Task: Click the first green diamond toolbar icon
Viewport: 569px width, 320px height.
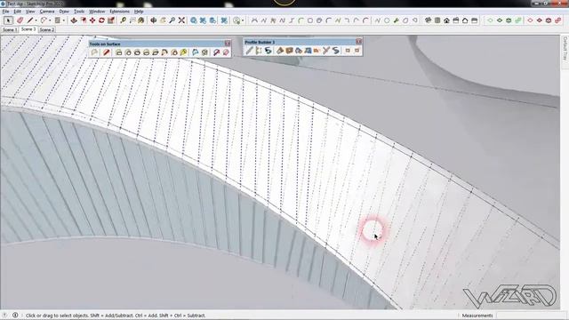Action: tap(490, 20)
